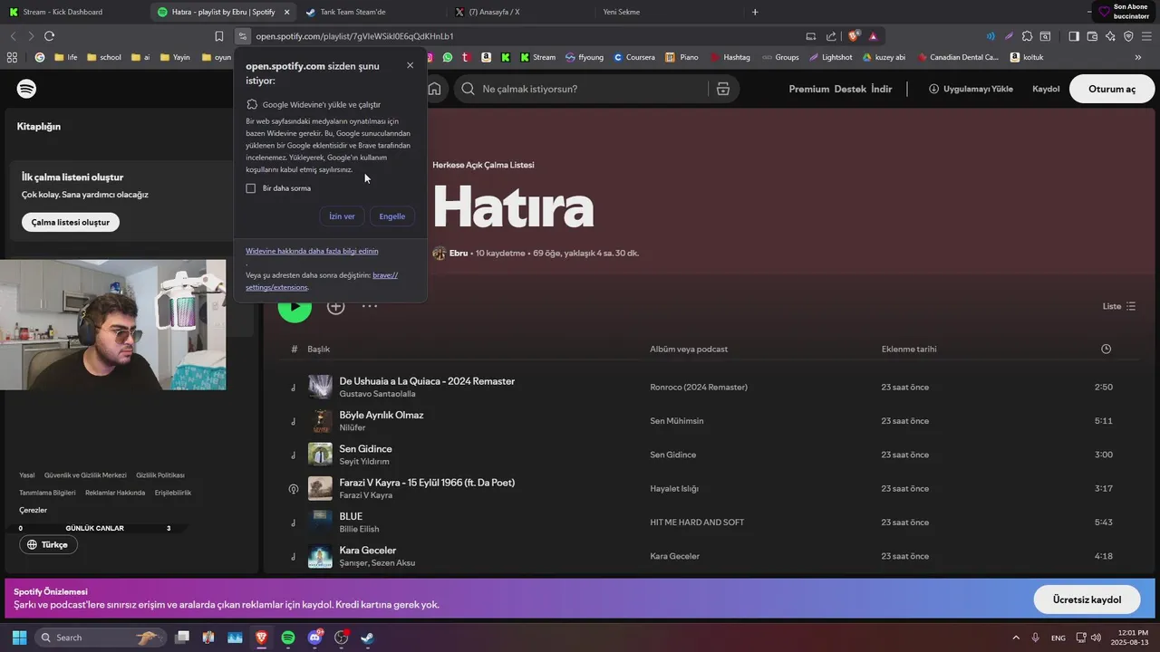Open Discord from taskbar
Image resolution: width=1160 pixels, height=652 pixels.
[314, 638]
